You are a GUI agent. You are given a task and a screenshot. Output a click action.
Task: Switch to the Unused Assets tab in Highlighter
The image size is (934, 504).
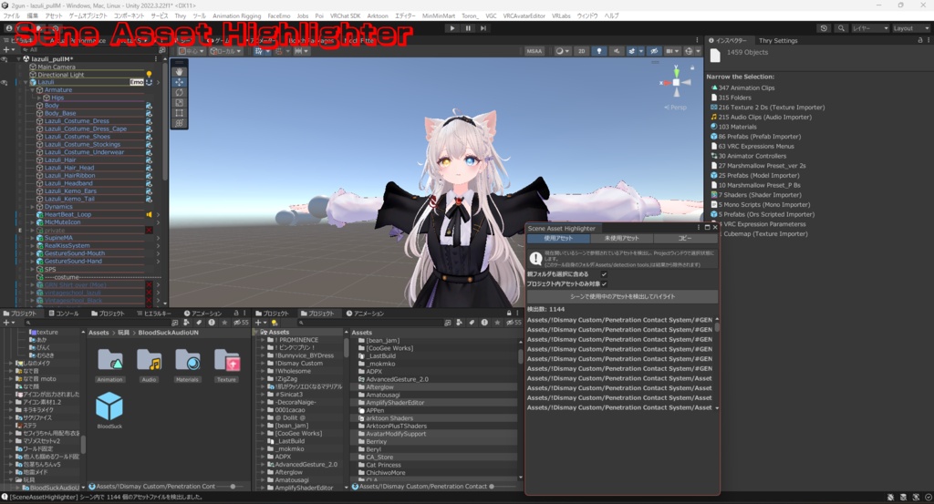coord(621,238)
